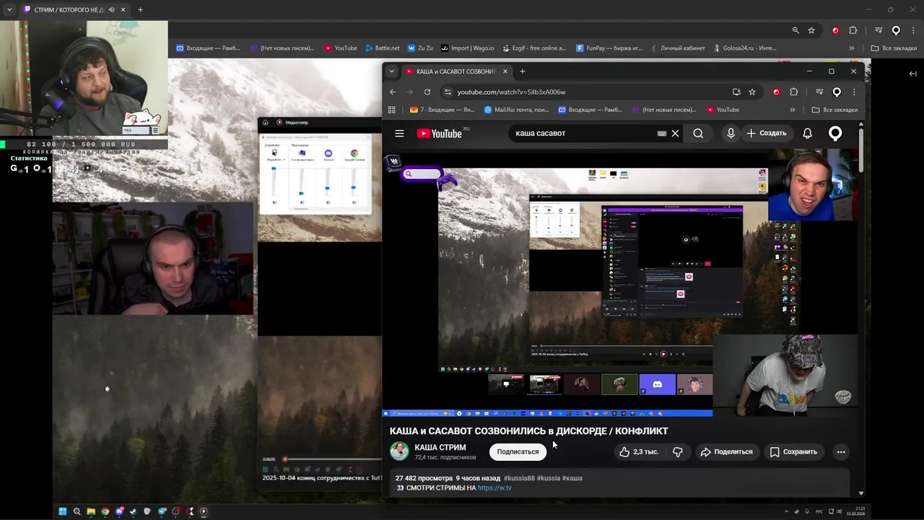Open a new tab in the front Chrome window

point(523,71)
